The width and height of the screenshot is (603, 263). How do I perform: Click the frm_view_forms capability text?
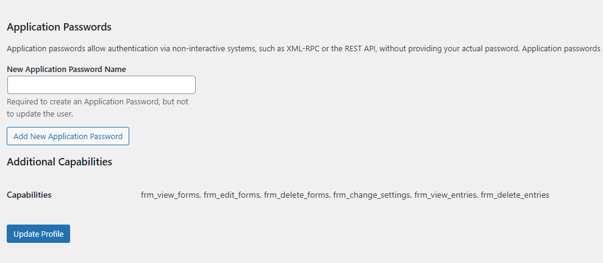point(170,195)
